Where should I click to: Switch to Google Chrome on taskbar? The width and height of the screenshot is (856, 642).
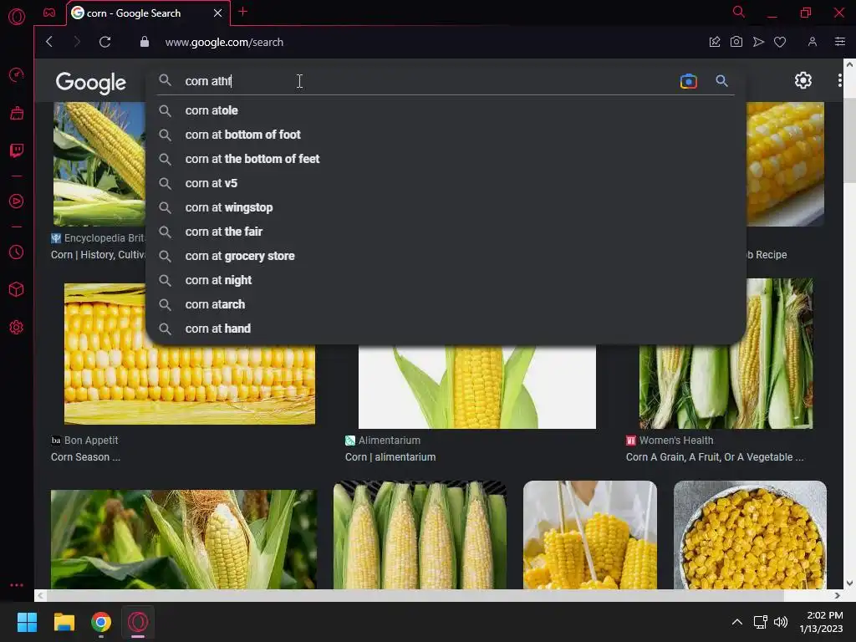(x=101, y=622)
